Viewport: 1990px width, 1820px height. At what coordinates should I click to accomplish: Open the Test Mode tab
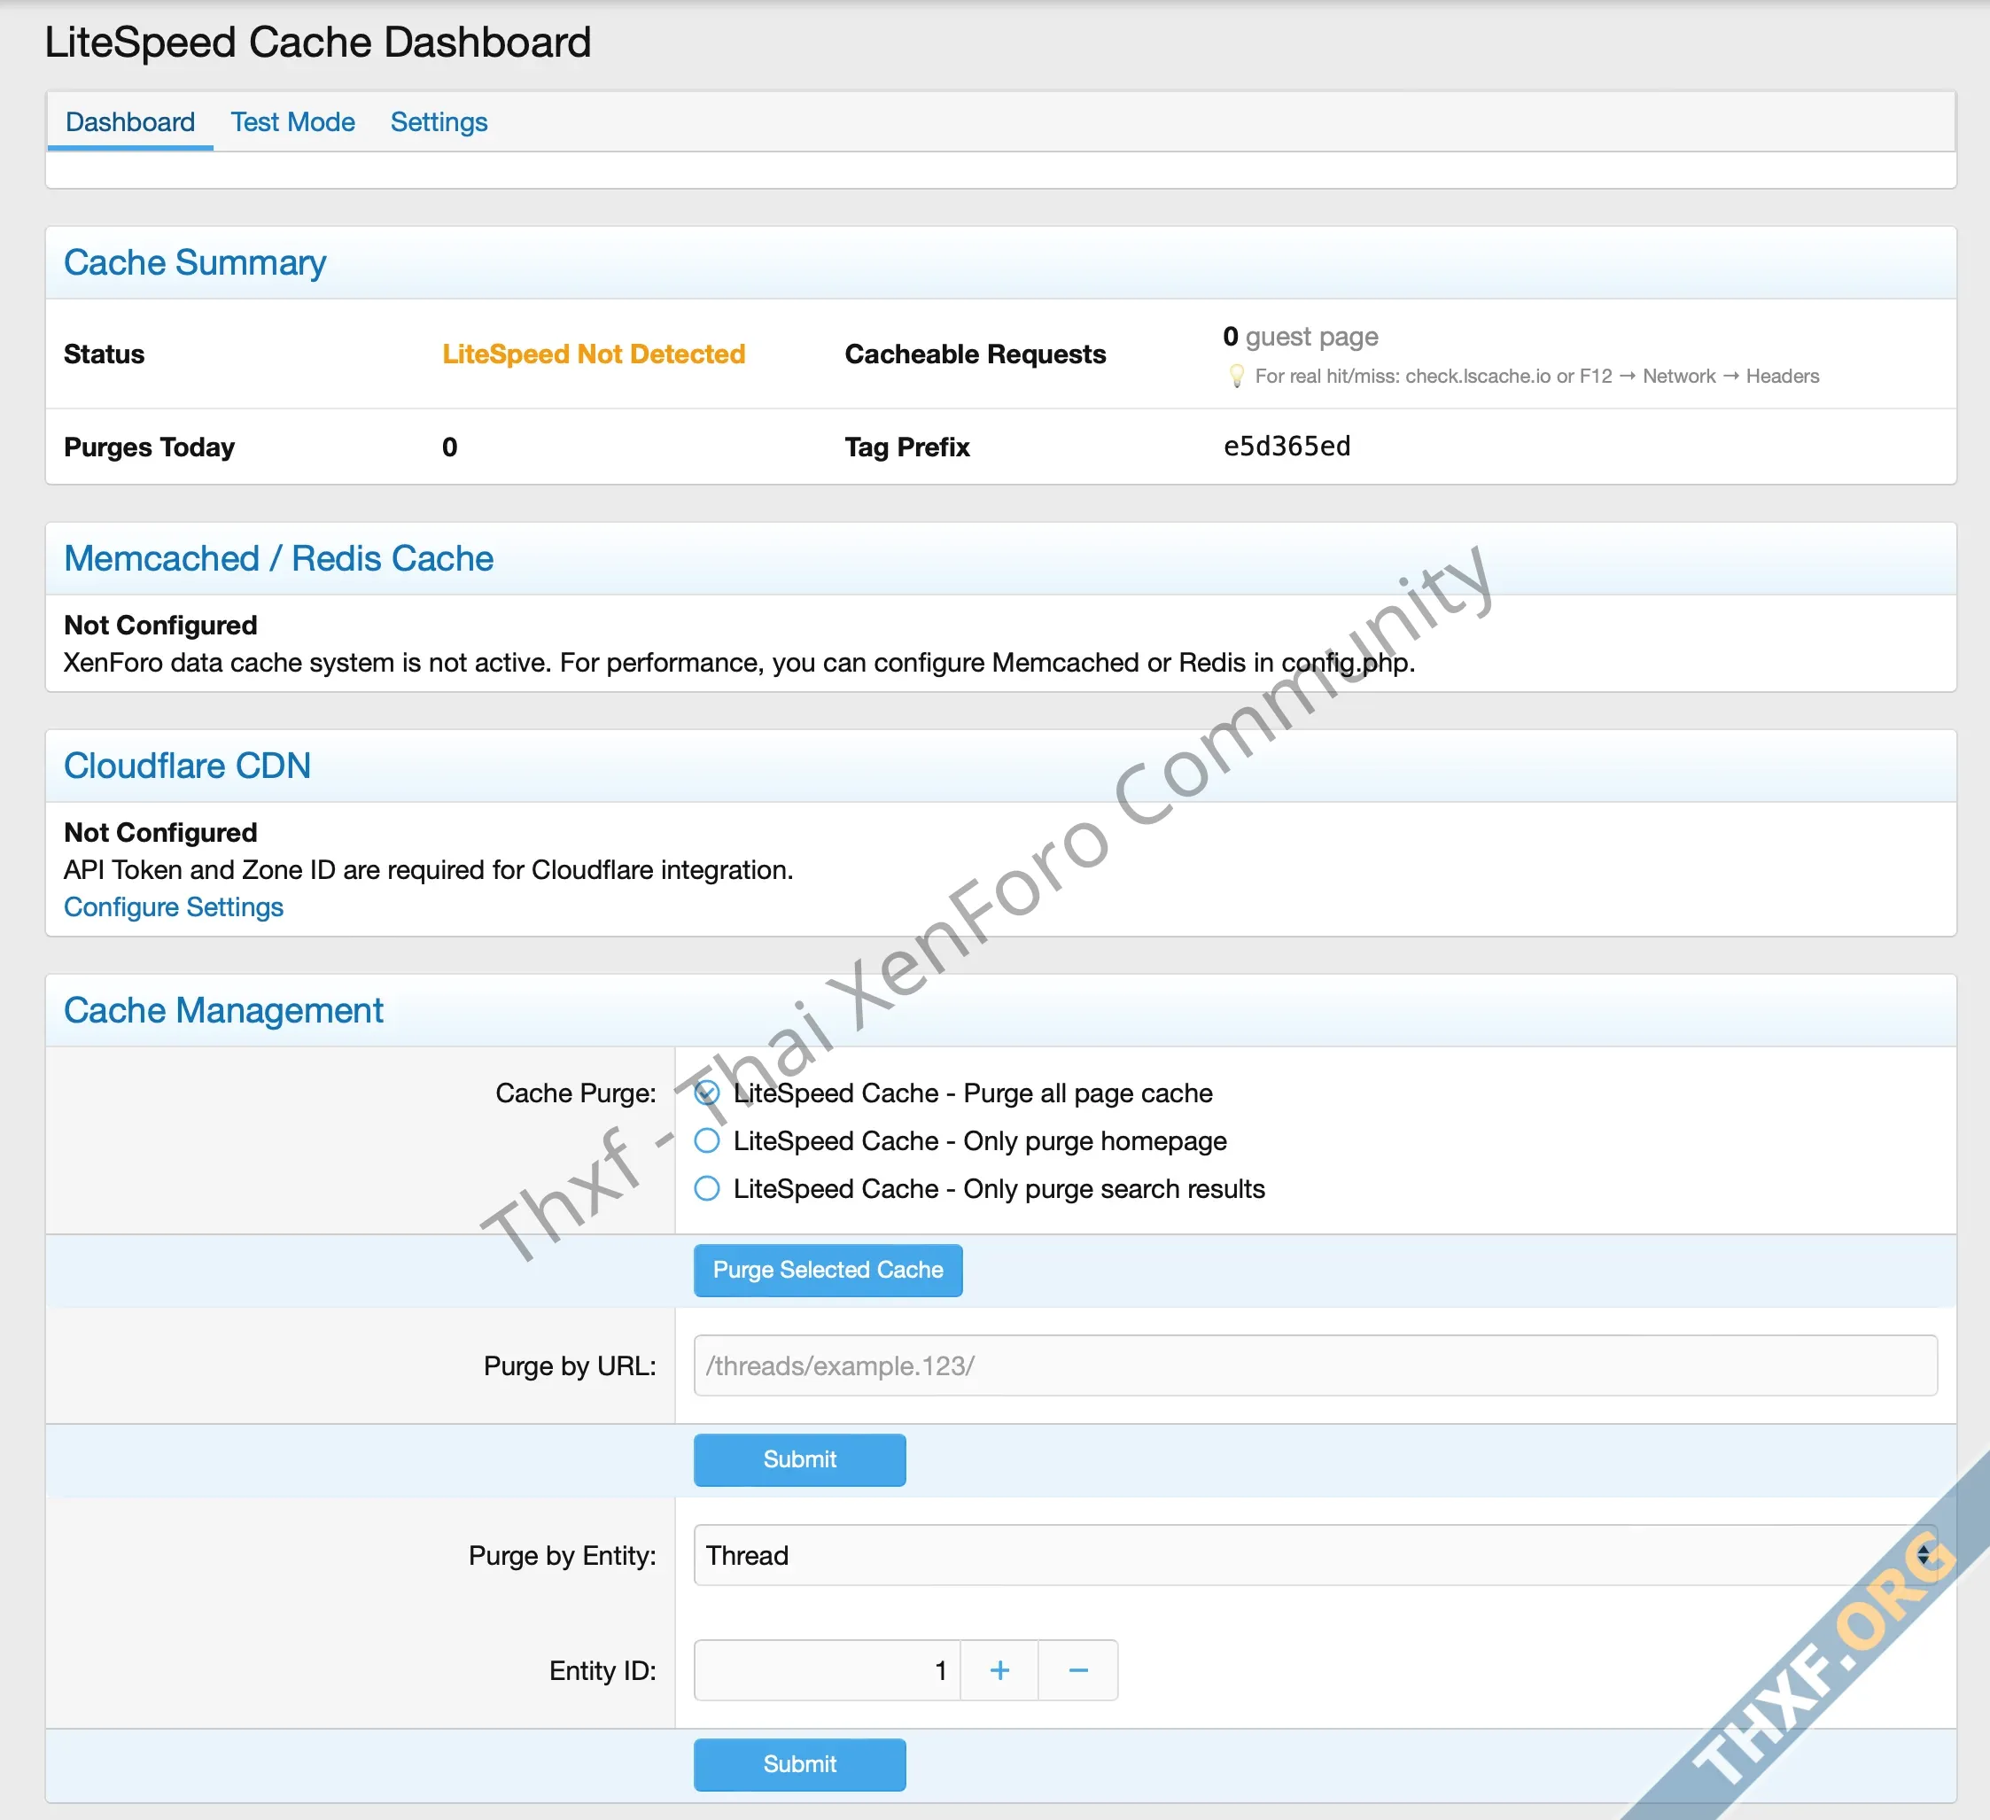(292, 122)
